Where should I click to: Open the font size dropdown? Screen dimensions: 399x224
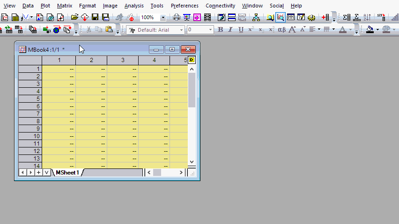(x=211, y=30)
